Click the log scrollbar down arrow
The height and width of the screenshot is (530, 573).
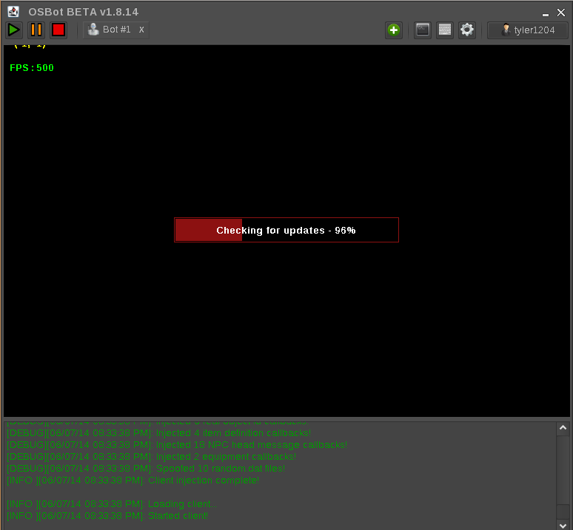(x=563, y=526)
